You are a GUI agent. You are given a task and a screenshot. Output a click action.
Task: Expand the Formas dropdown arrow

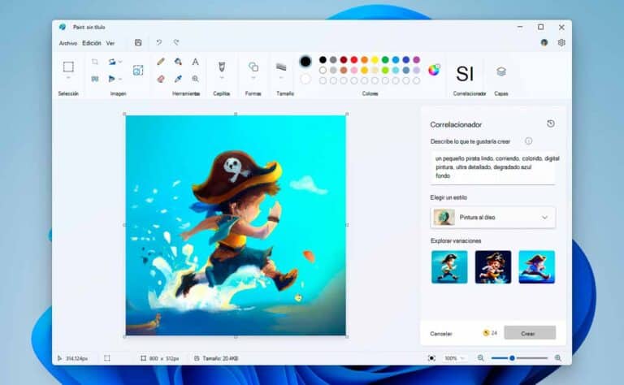point(253,78)
